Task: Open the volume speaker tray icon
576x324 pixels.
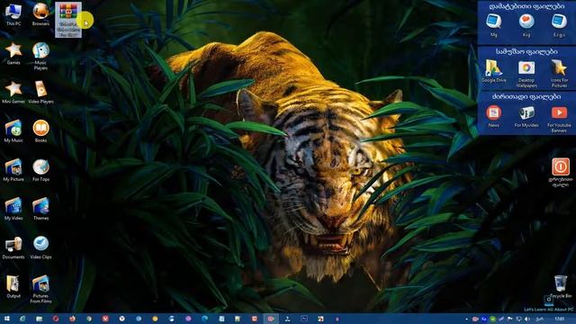Action: pos(527,319)
